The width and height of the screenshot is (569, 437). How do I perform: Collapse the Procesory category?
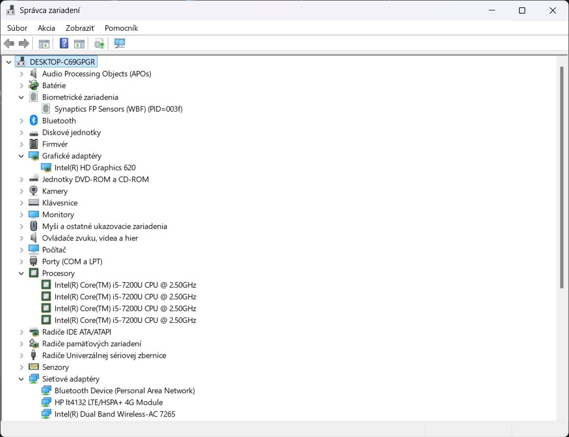pyautogui.click(x=21, y=273)
